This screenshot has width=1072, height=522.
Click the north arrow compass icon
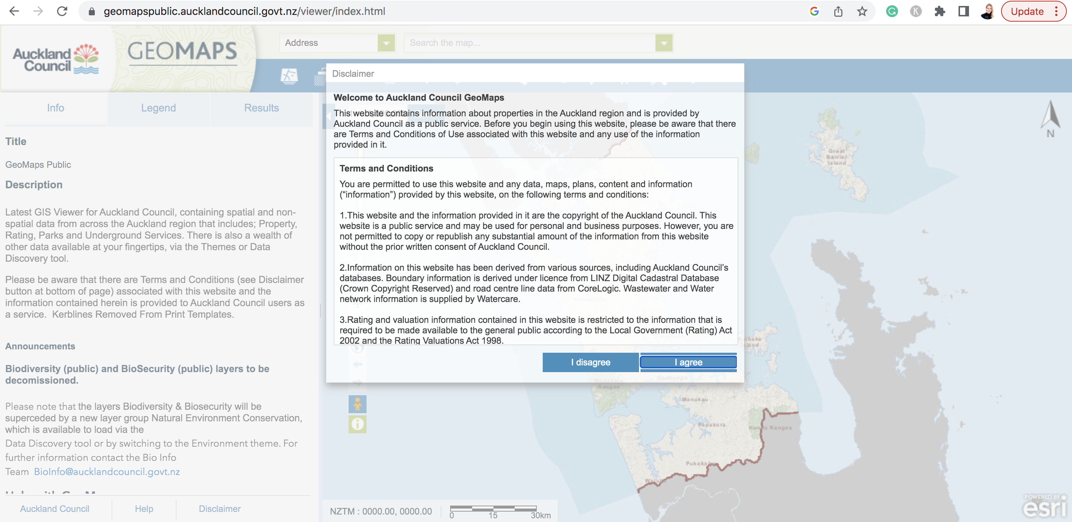tap(1050, 120)
